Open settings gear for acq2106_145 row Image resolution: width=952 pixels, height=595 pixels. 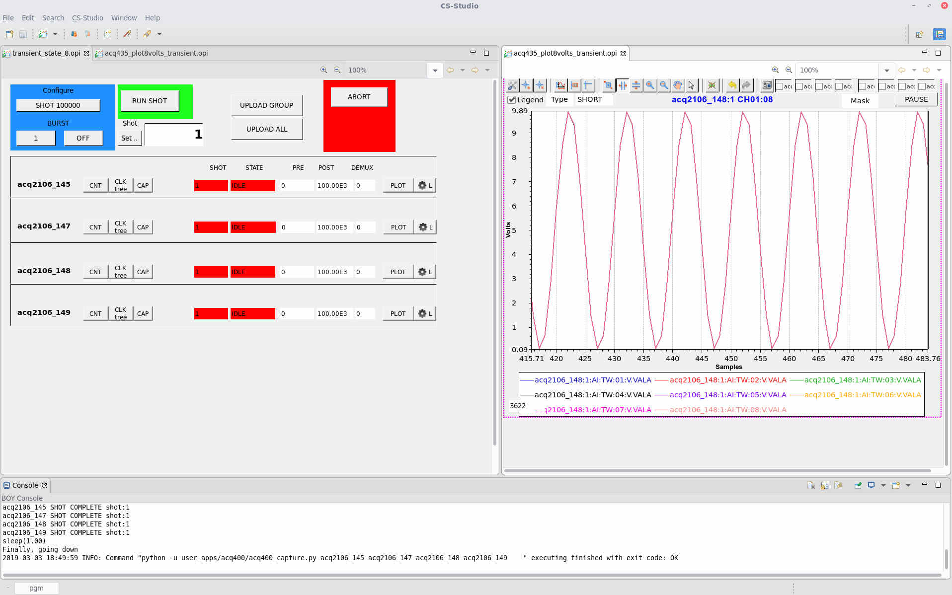425,185
